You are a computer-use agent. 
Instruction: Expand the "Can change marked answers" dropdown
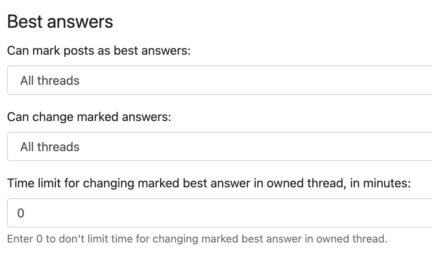[x=219, y=147]
